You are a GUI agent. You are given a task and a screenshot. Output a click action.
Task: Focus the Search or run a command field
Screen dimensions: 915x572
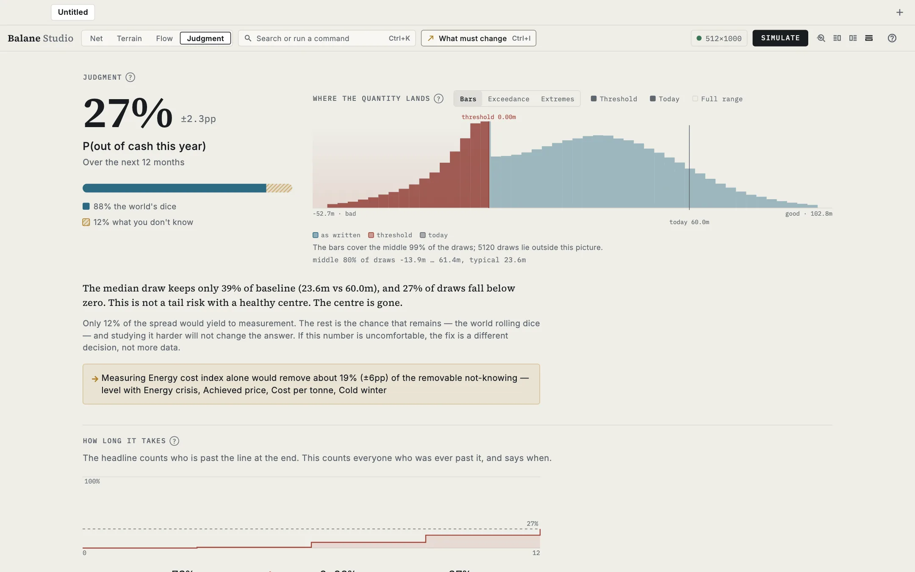pyautogui.click(x=327, y=38)
